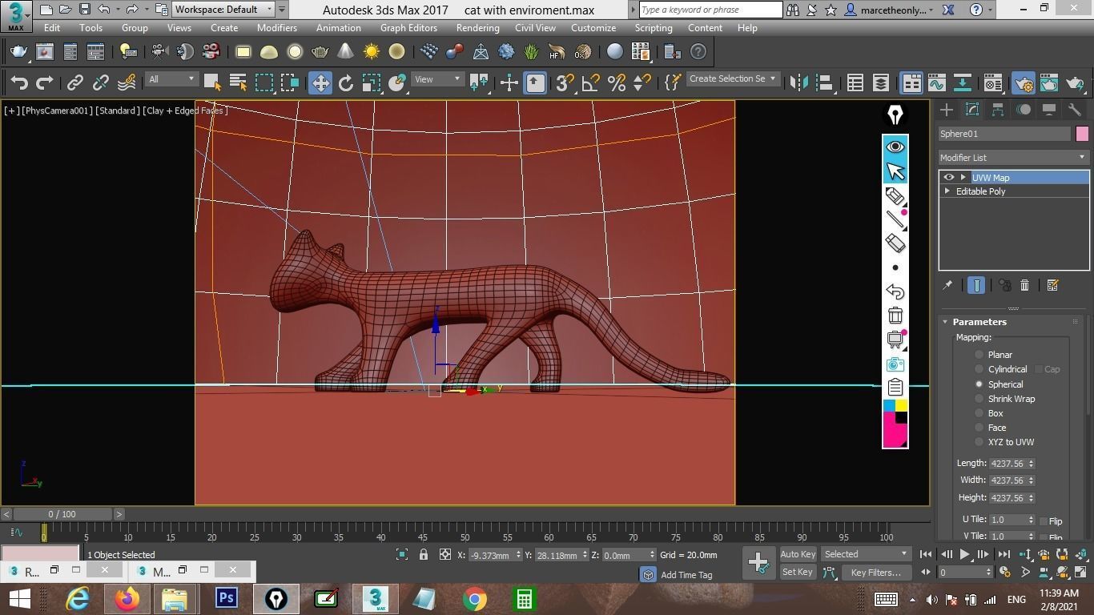Image resolution: width=1094 pixels, height=615 pixels.
Task: Click the Set Keys plus button
Action: coord(758,562)
